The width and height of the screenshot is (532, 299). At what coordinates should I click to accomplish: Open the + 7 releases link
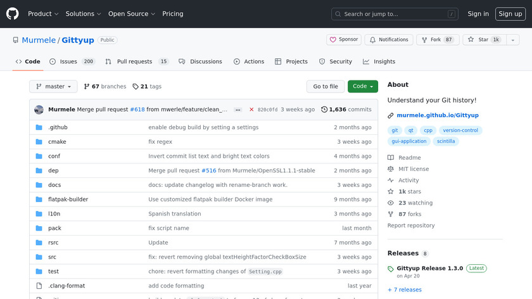pyautogui.click(x=405, y=289)
